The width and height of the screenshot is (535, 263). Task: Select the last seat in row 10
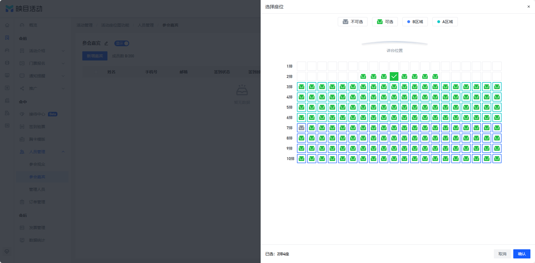pyautogui.click(x=497, y=159)
